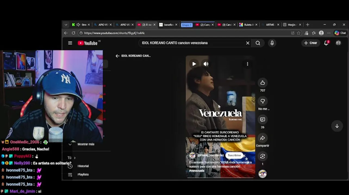
Task: Open the YouTube account avatar
Action: coord(338,43)
